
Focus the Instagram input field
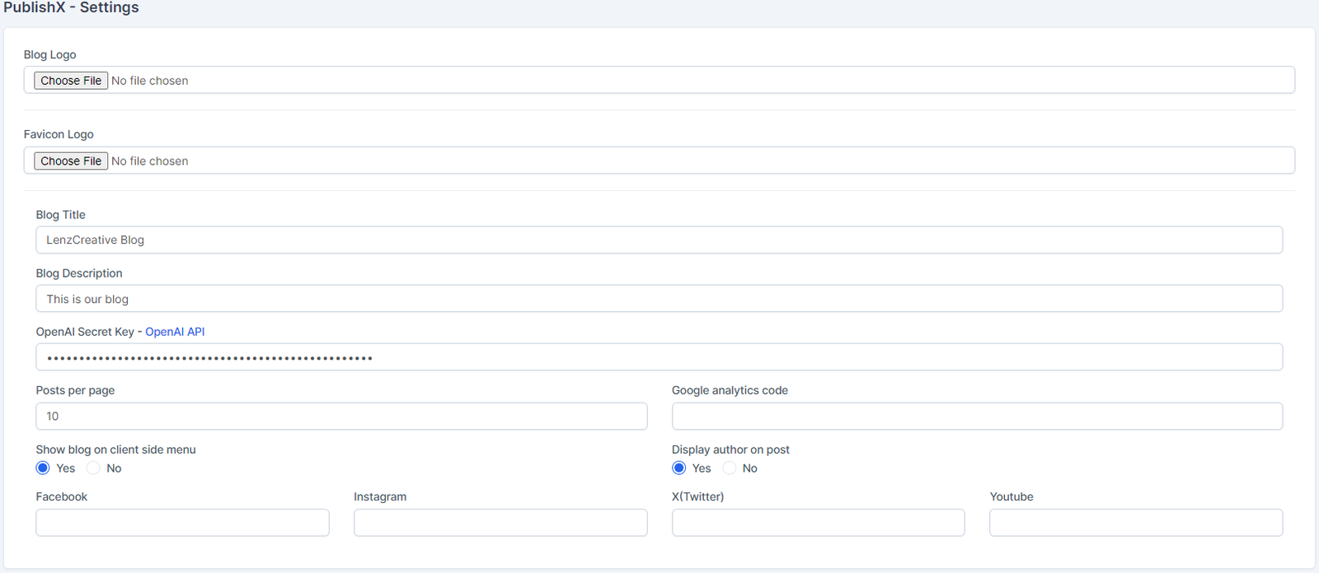click(x=500, y=523)
